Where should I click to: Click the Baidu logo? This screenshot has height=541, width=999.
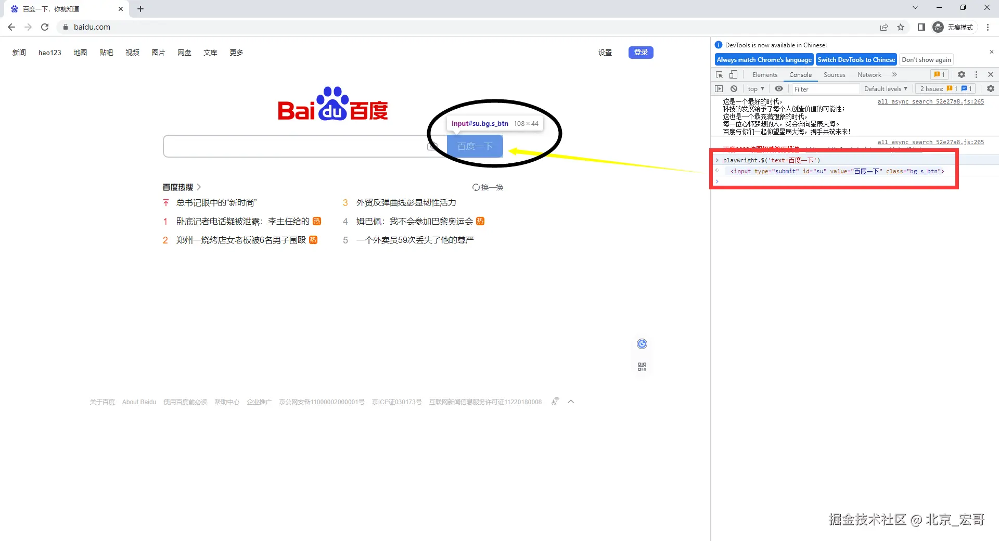point(333,104)
